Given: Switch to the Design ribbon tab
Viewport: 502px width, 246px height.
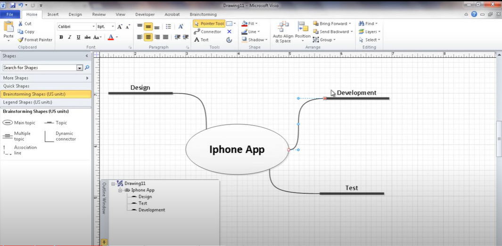Looking at the screenshot, I should [75, 15].
